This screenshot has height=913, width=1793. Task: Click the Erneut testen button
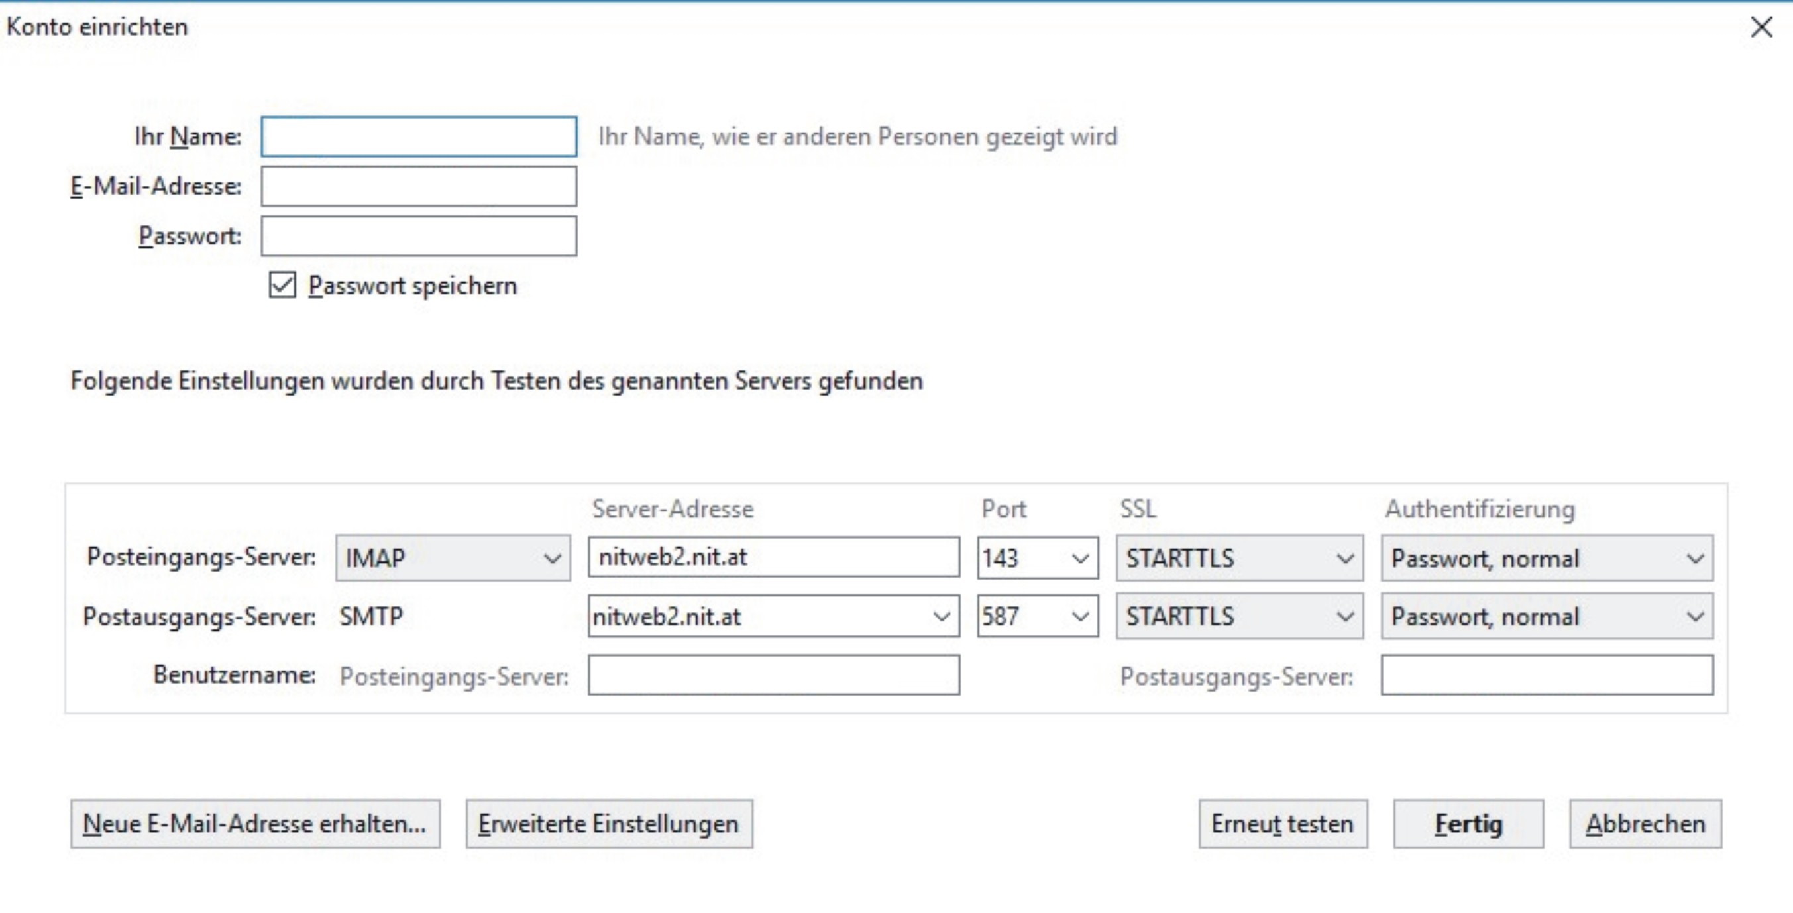(x=1282, y=824)
